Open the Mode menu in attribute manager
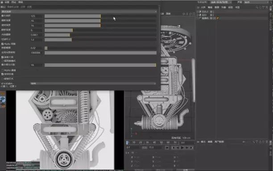The width and height of the screenshot is (273, 171). pyautogui.click(x=203, y=142)
